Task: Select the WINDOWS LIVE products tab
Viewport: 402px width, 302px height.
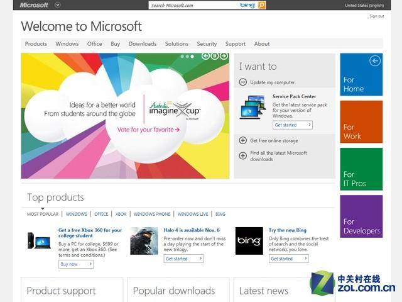Action: click(x=193, y=214)
